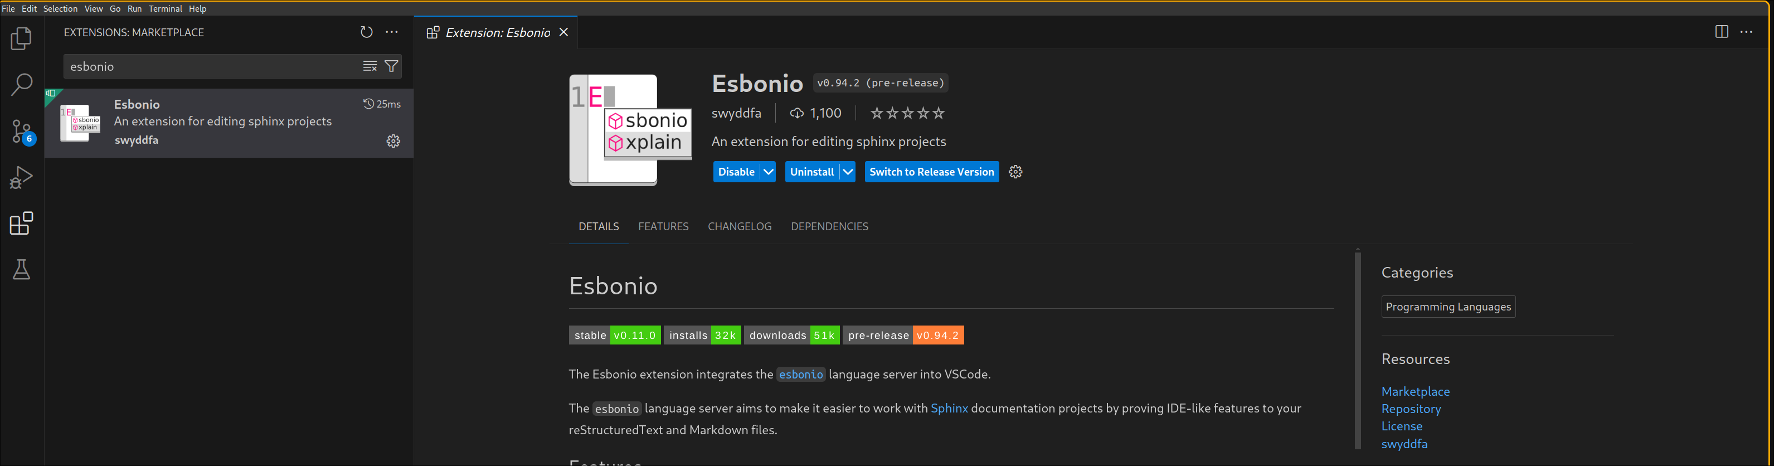Image resolution: width=1774 pixels, height=466 pixels.
Task: Click the downloads 51k badge
Action: tap(792, 335)
